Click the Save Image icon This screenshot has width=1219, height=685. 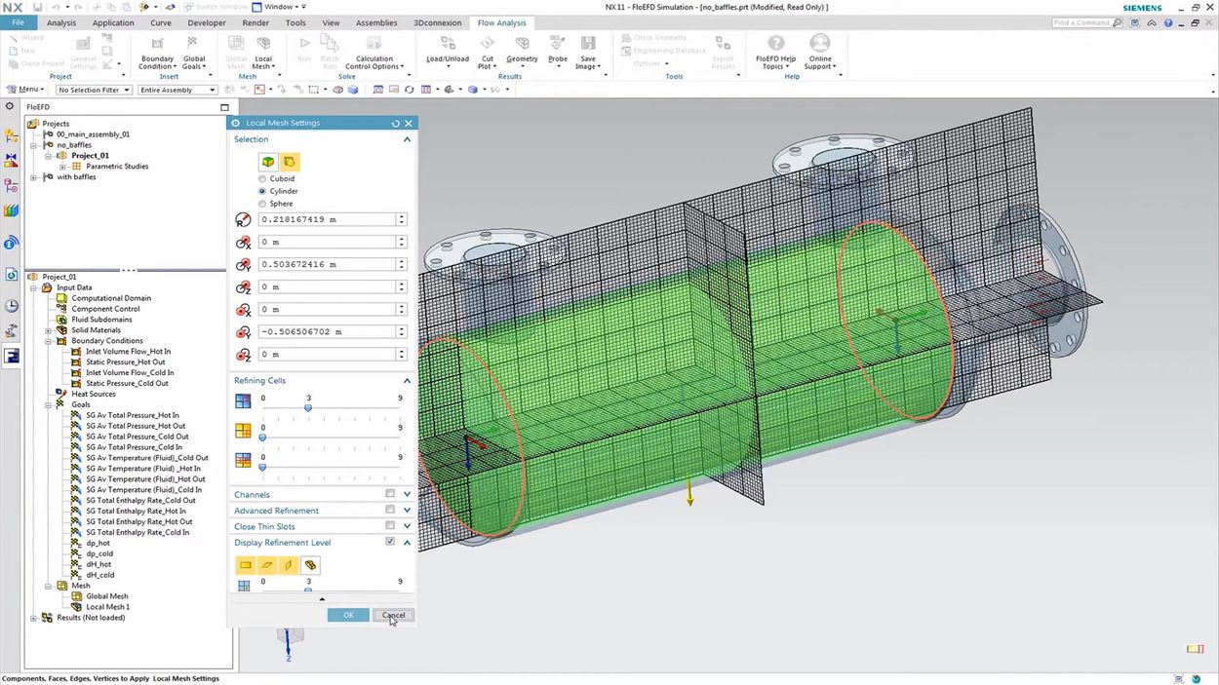(x=587, y=45)
